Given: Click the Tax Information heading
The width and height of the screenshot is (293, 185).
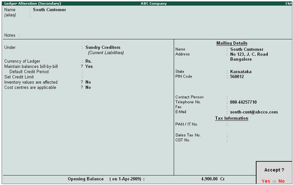Looking at the screenshot, I should 231,118.
